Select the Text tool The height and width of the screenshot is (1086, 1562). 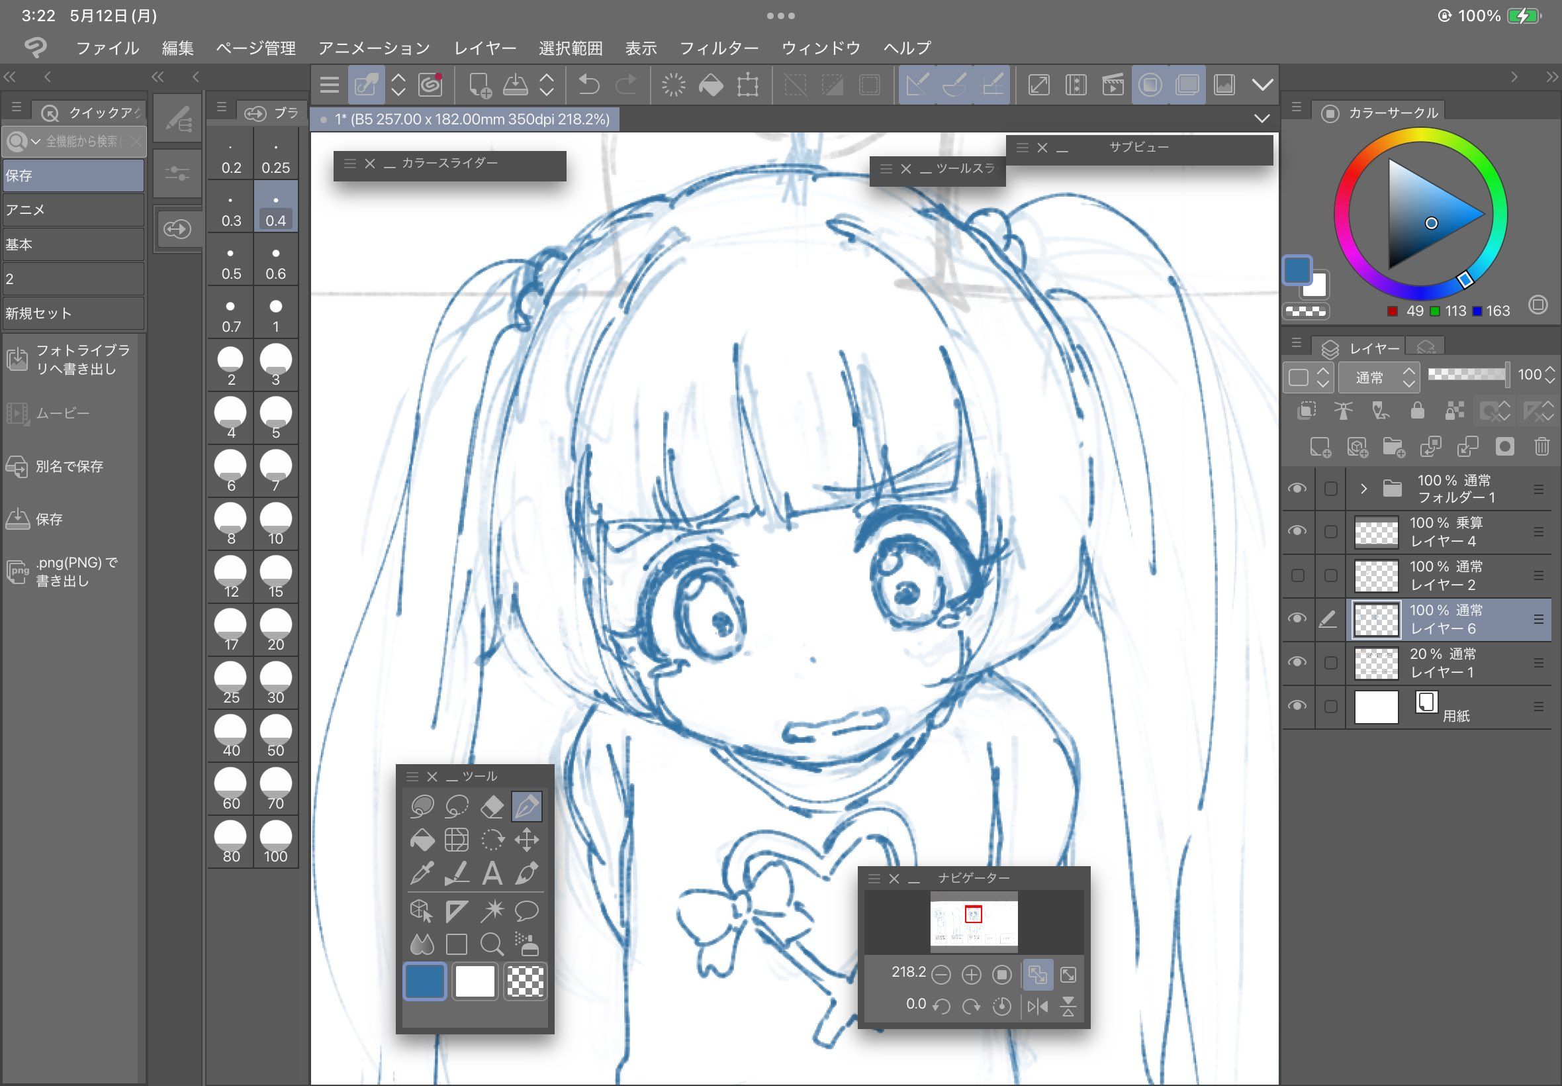(x=492, y=873)
